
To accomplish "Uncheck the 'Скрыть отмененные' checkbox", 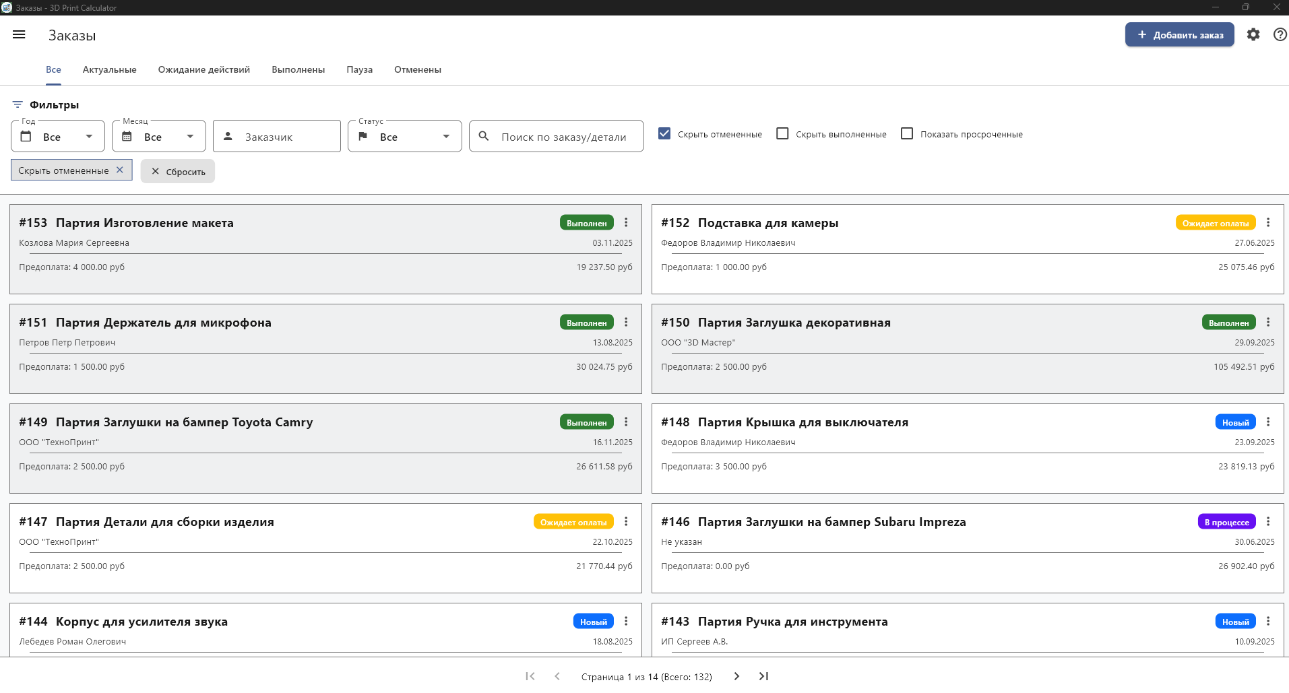I will [x=664, y=134].
